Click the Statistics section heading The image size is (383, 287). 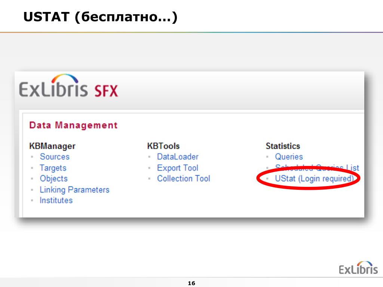(283, 146)
